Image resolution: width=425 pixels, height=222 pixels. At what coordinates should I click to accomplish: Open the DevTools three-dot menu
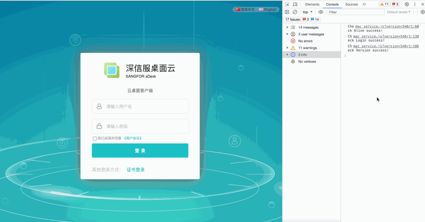(x=415, y=4)
